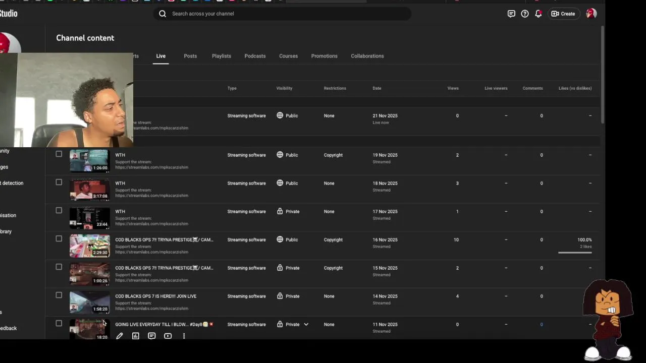The height and width of the screenshot is (363, 646).
Task: Open the help question mark icon
Action: pyautogui.click(x=525, y=14)
